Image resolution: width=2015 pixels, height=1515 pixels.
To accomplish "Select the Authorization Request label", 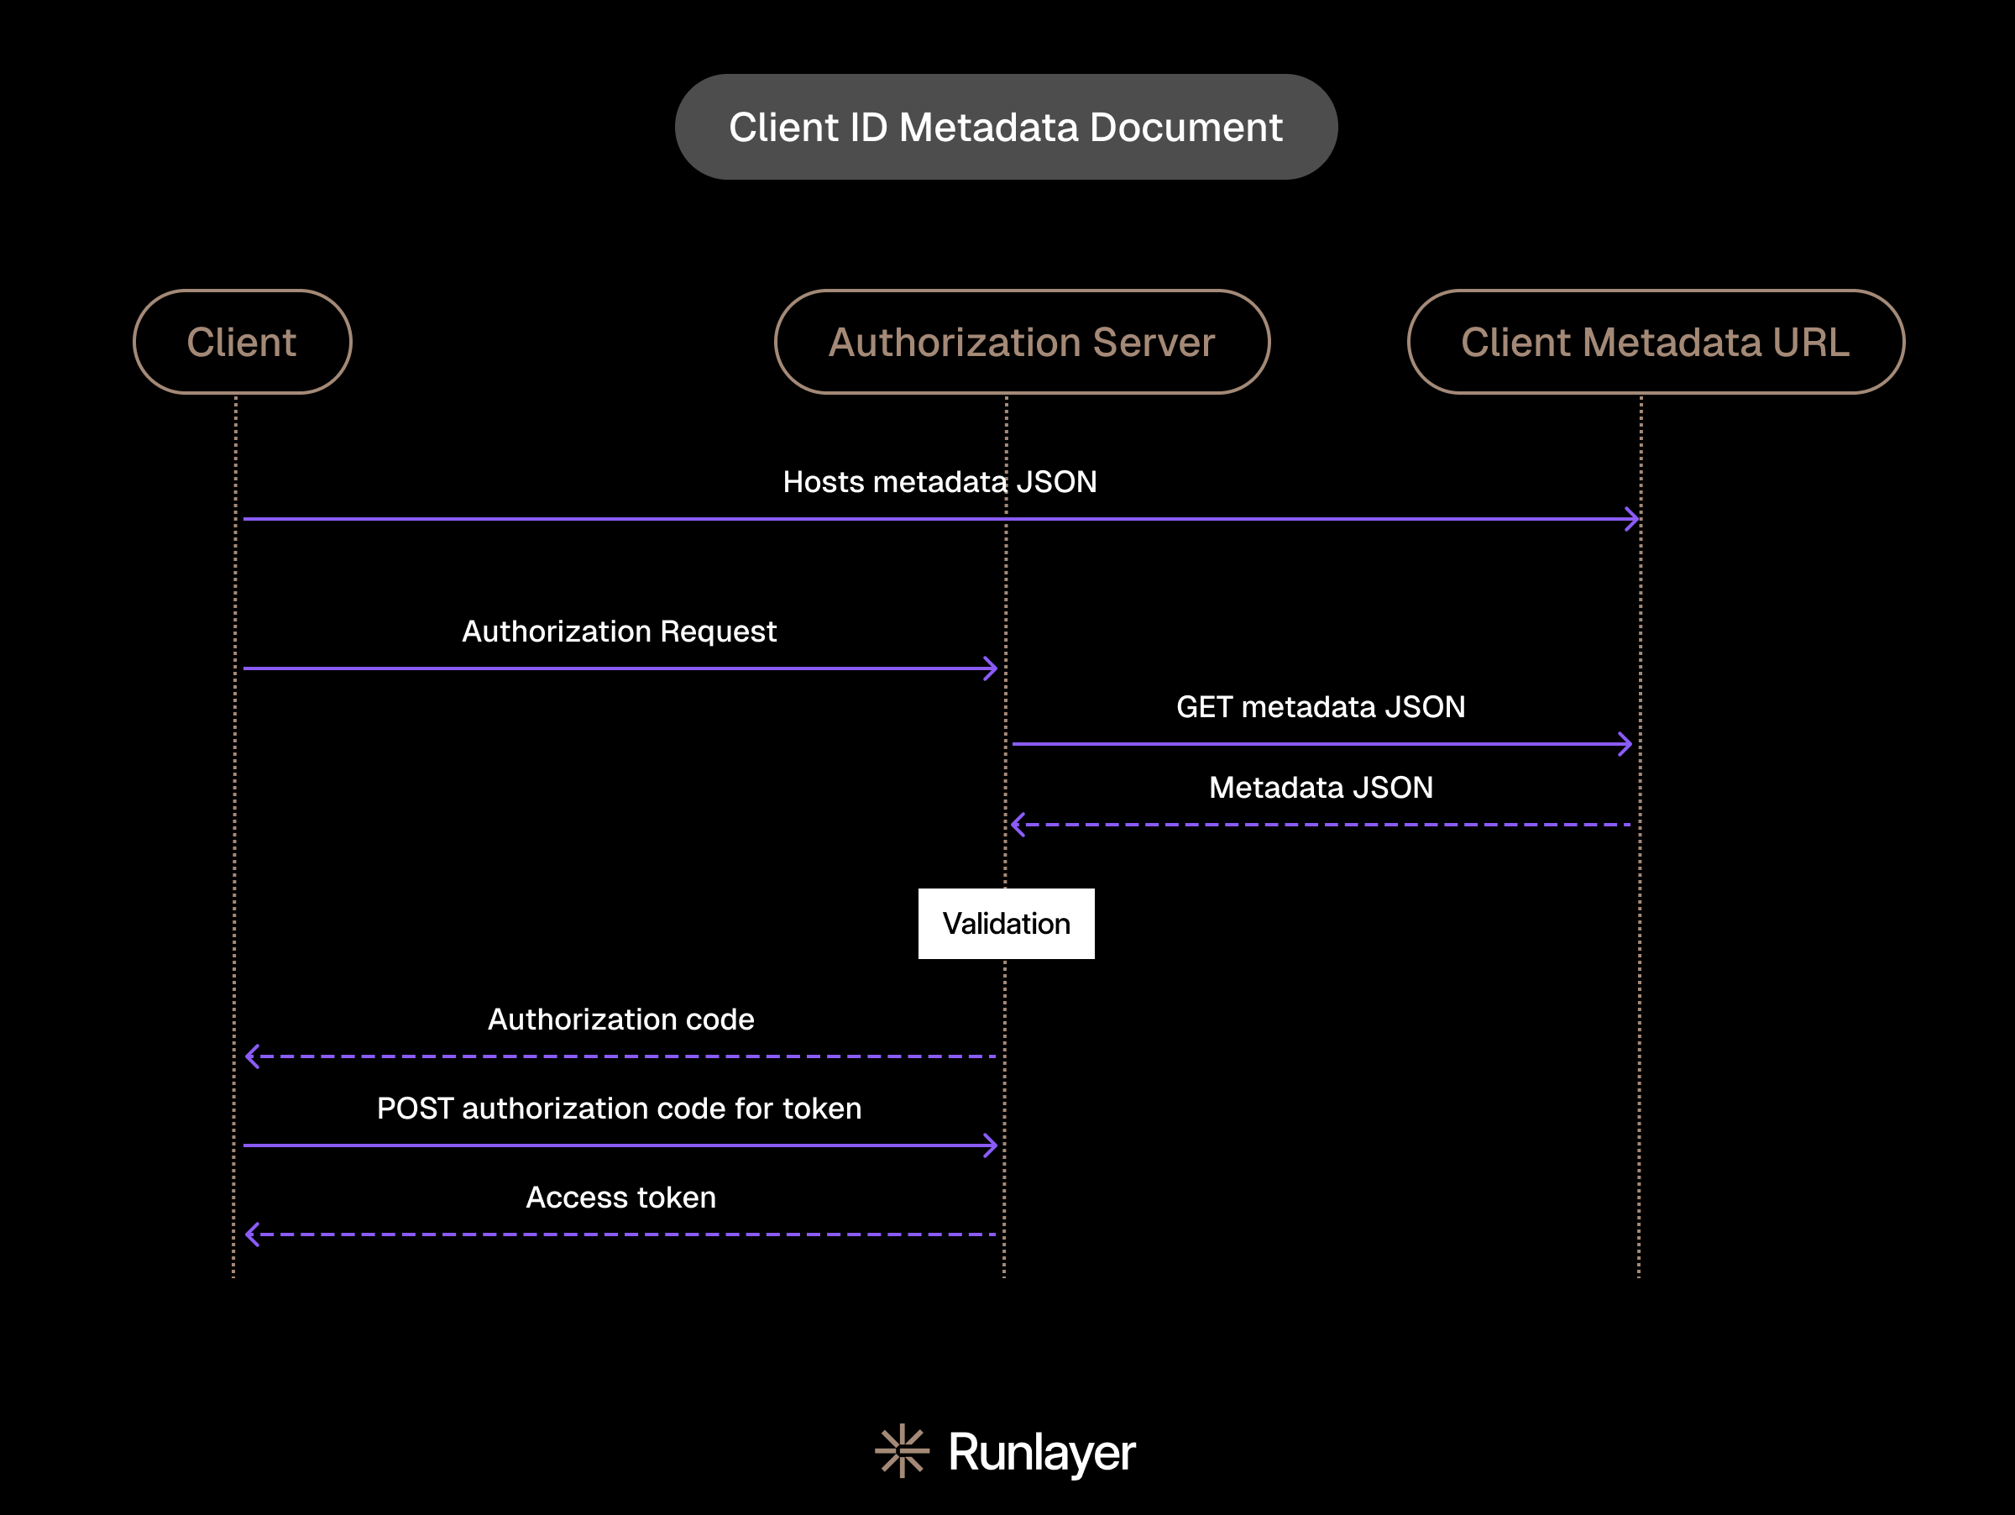I will [x=619, y=632].
